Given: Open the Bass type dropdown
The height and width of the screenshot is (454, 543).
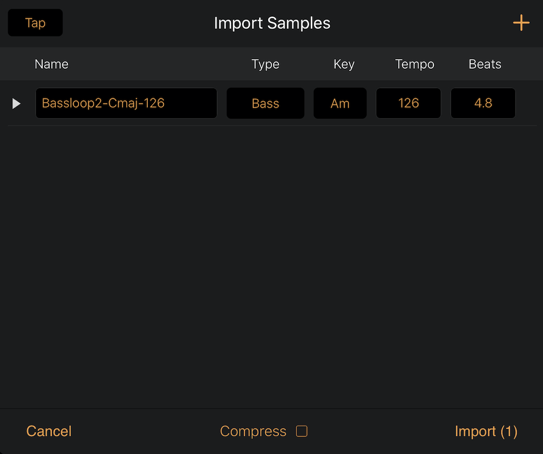Looking at the screenshot, I should (265, 103).
